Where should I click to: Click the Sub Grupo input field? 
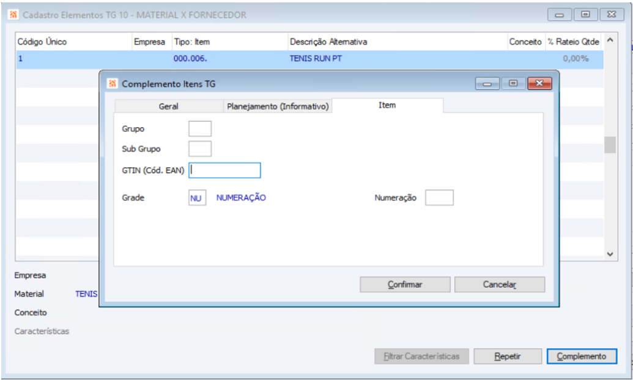click(200, 149)
